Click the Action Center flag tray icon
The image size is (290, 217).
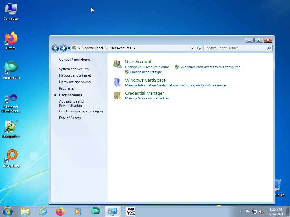click(248, 211)
